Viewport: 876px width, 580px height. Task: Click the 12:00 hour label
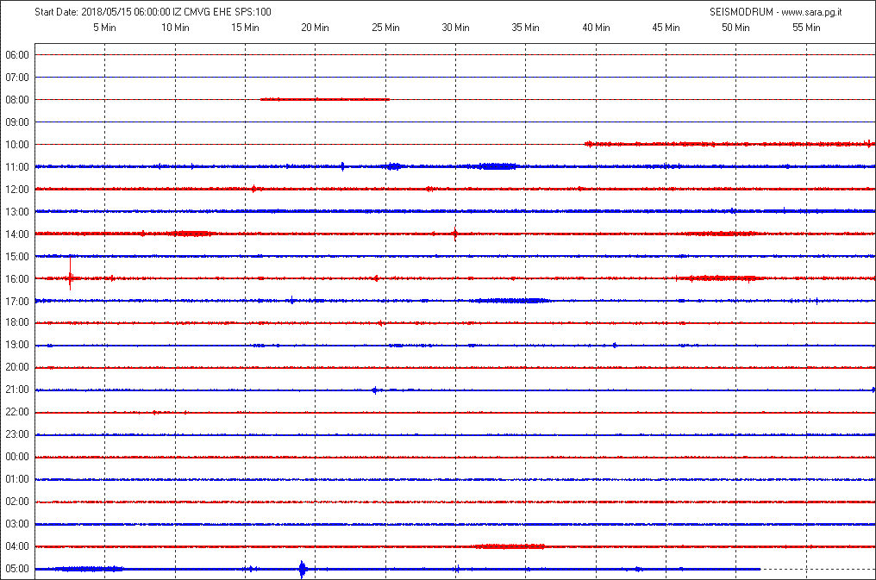(17, 190)
